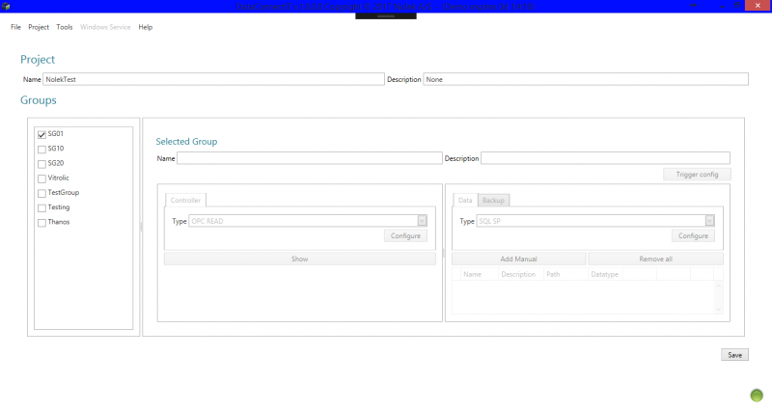Open the File menu
The width and height of the screenshot is (772, 411).
click(x=15, y=27)
